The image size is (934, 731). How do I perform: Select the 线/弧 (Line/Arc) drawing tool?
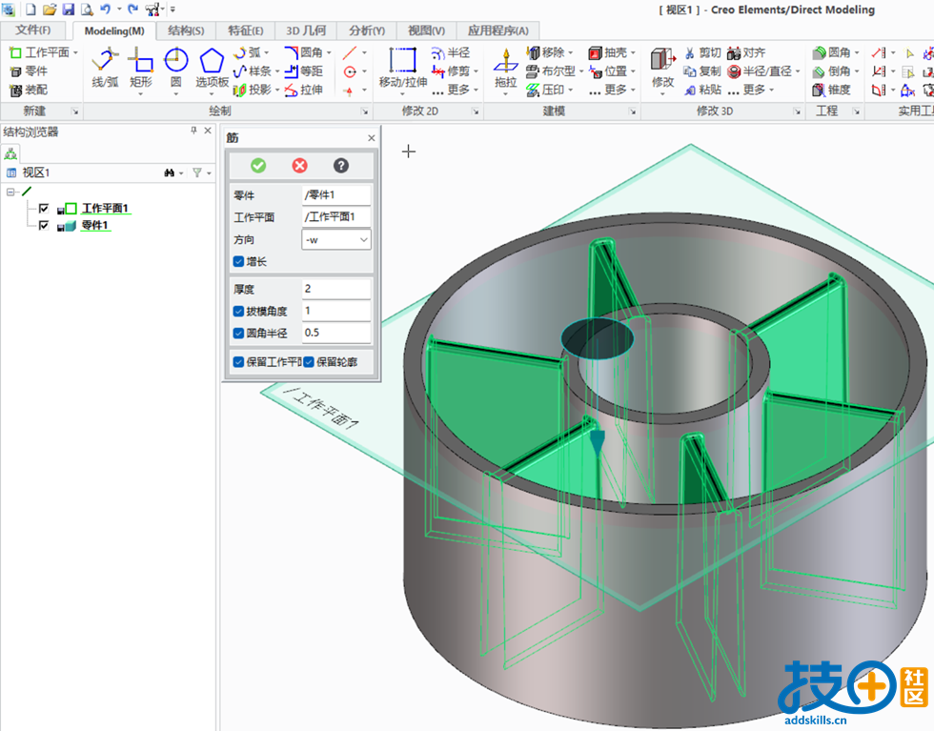pyautogui.click(x=106, y=68)
